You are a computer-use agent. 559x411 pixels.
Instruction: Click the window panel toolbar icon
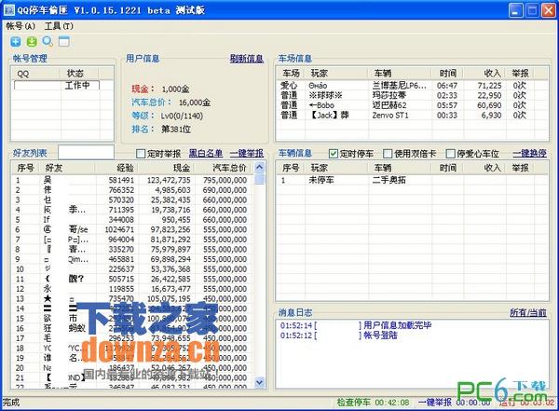62,42
